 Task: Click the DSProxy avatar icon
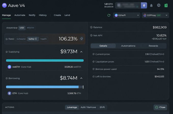(145, 15)
